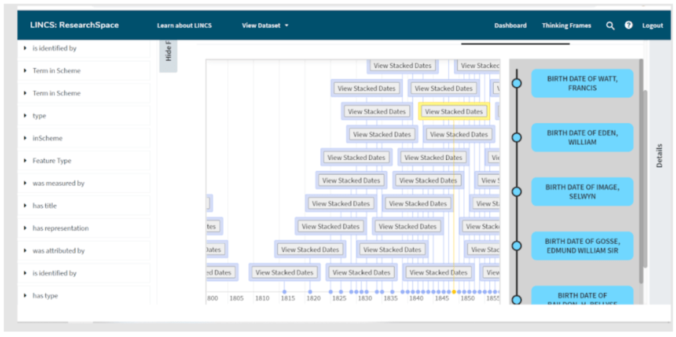The height and width of the screenshot is (337, 676).
Task: Select circle node beside Gosse, Edmund William
Action: click(x=517, y=246)
